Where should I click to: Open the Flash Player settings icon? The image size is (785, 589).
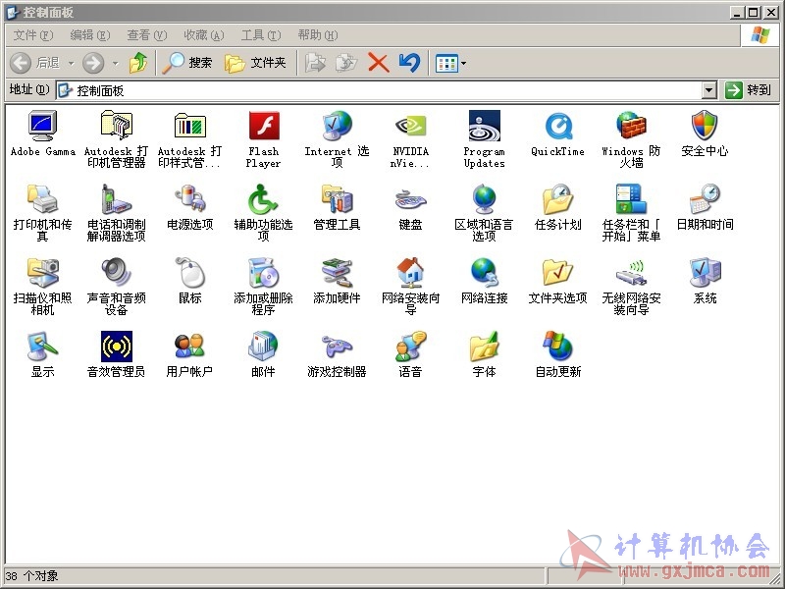[x=263, y=126]
